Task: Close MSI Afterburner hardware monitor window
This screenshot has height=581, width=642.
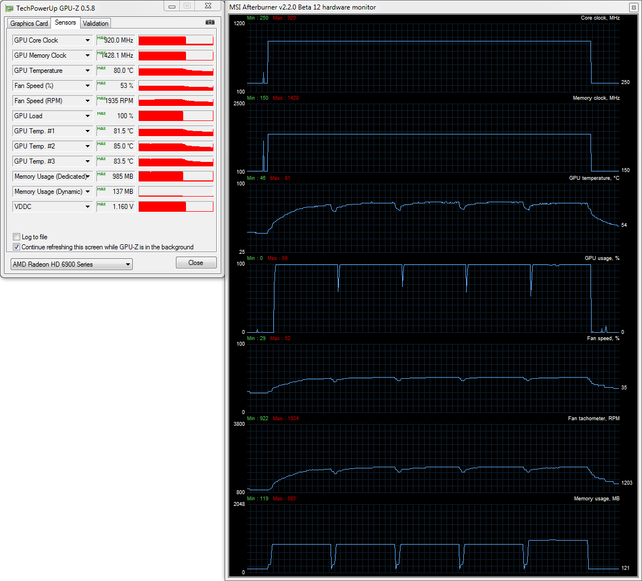Action: 634,7
